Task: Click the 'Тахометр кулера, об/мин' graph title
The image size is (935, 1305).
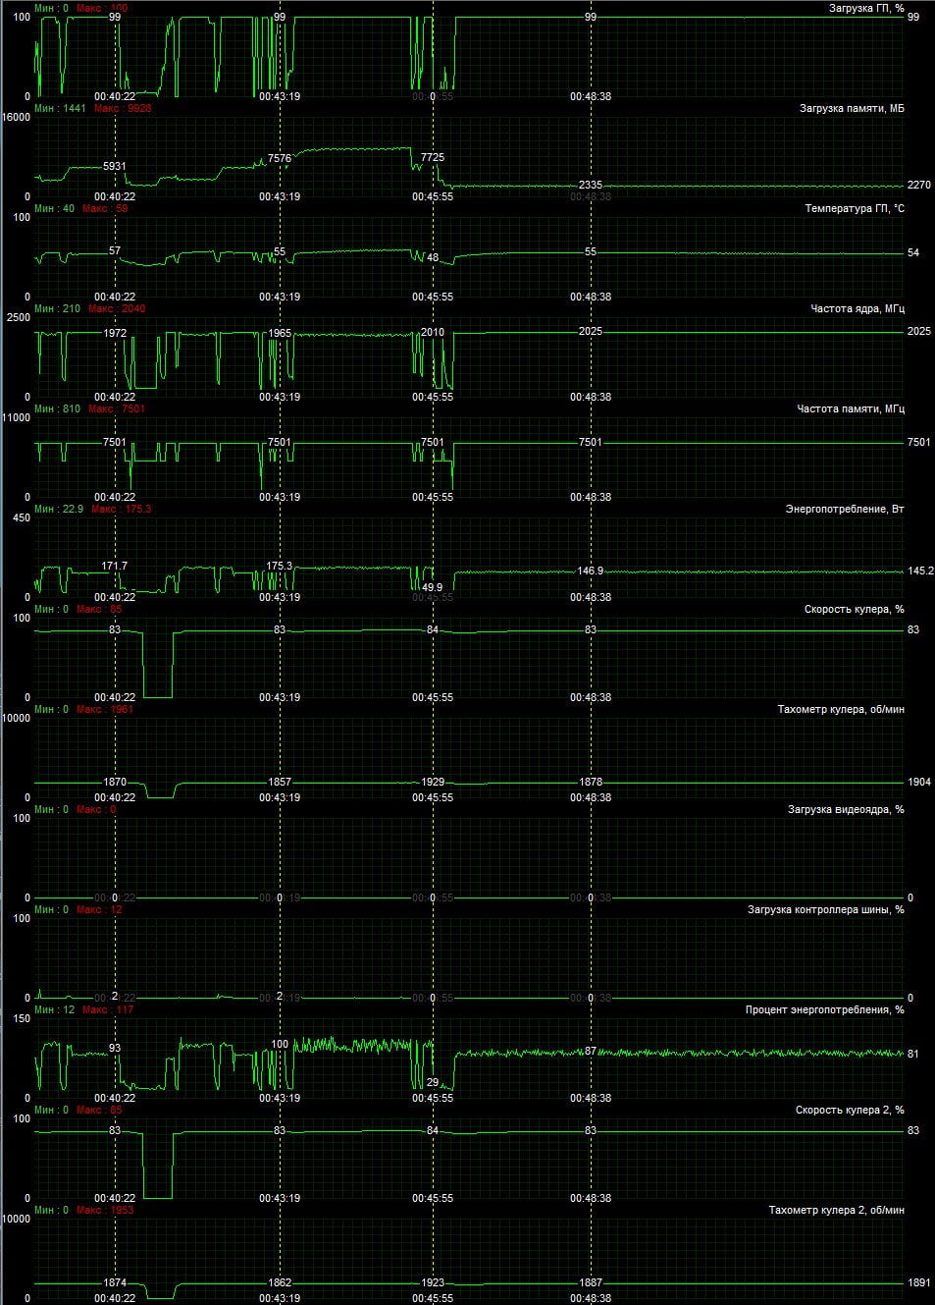Action: click(x=841, y=709)
